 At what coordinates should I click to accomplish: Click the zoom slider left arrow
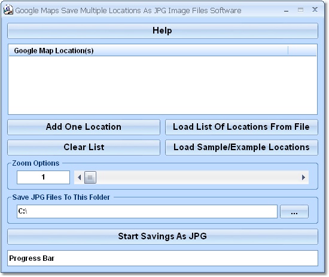[79, 178]
